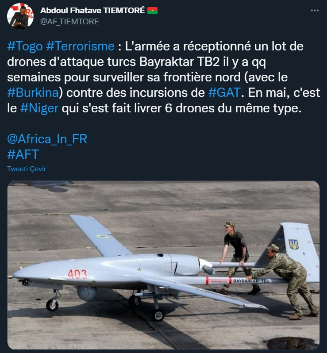The width and height of the screenshot is (327, 353).
Task: Click the tweet body text paragraph
Action: point(164,77)
